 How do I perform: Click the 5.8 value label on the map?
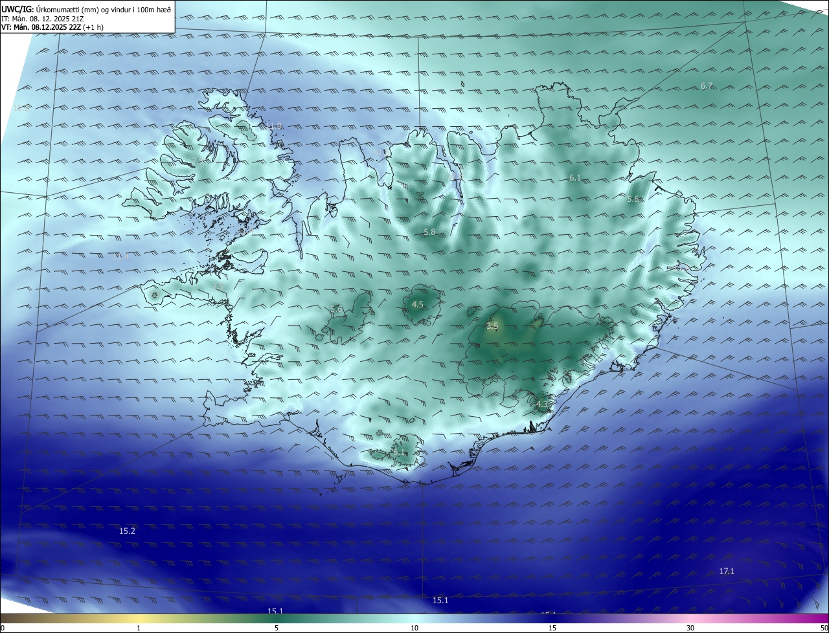click(x=429, y=232)
